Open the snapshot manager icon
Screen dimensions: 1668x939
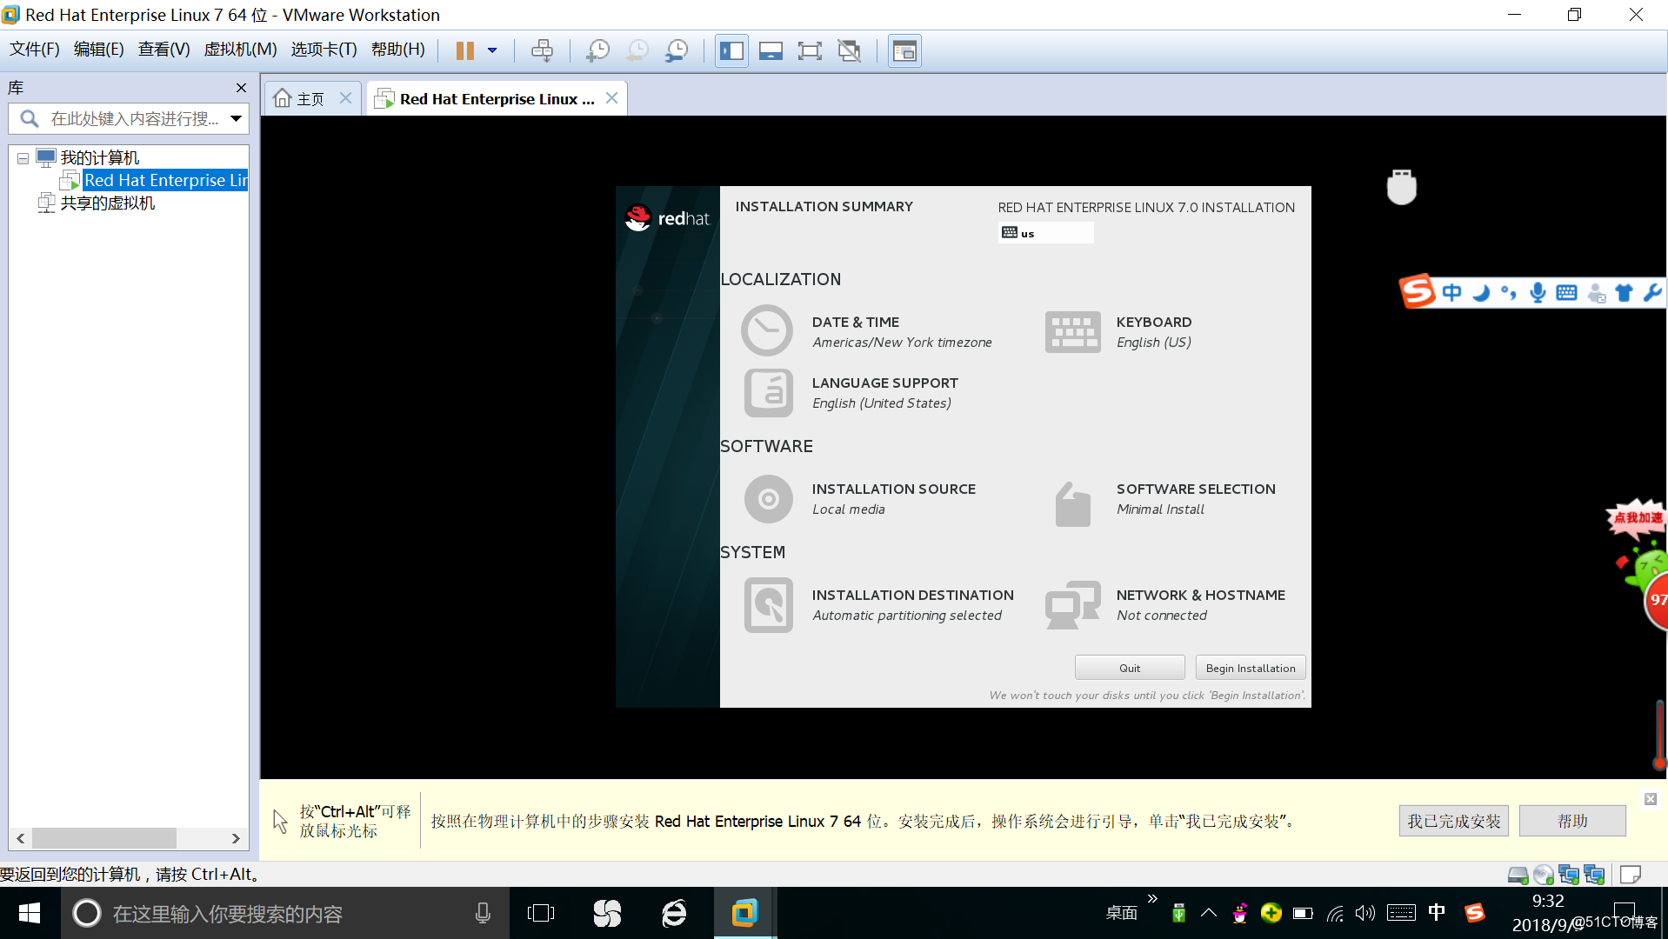point(677,50)
